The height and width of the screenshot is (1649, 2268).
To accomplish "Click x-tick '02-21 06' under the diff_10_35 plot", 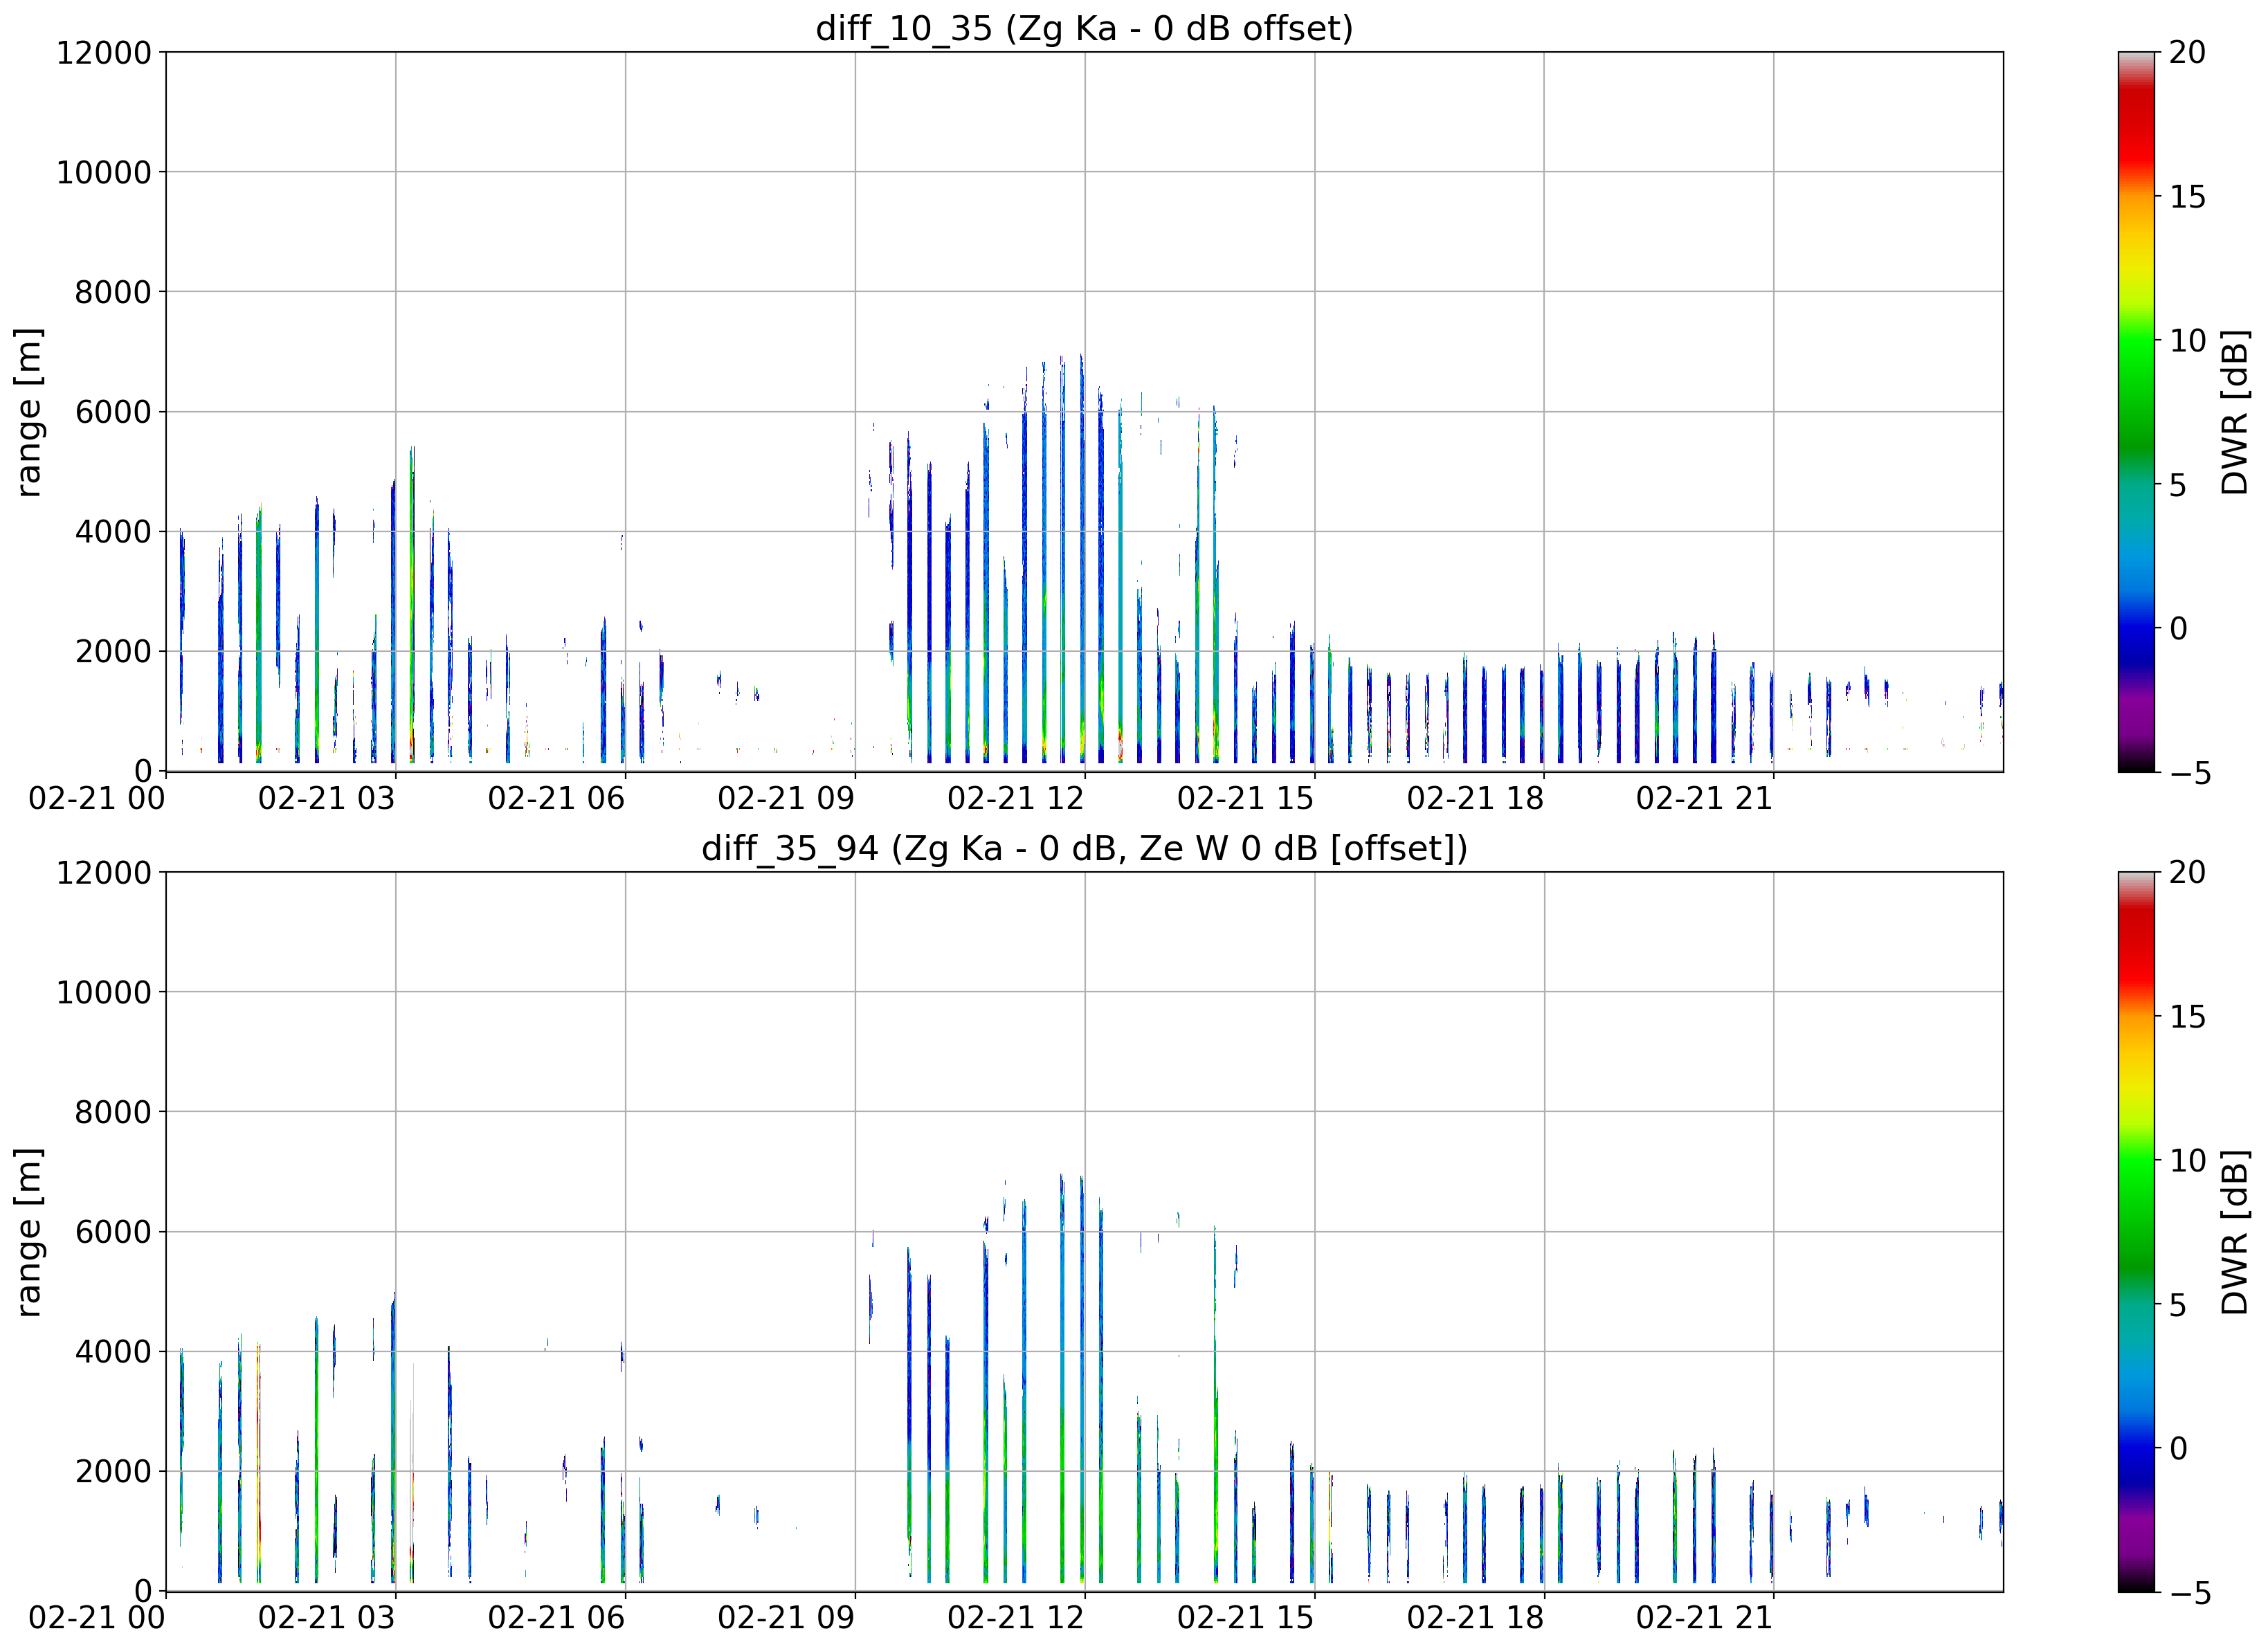I will tap(557, 799).
